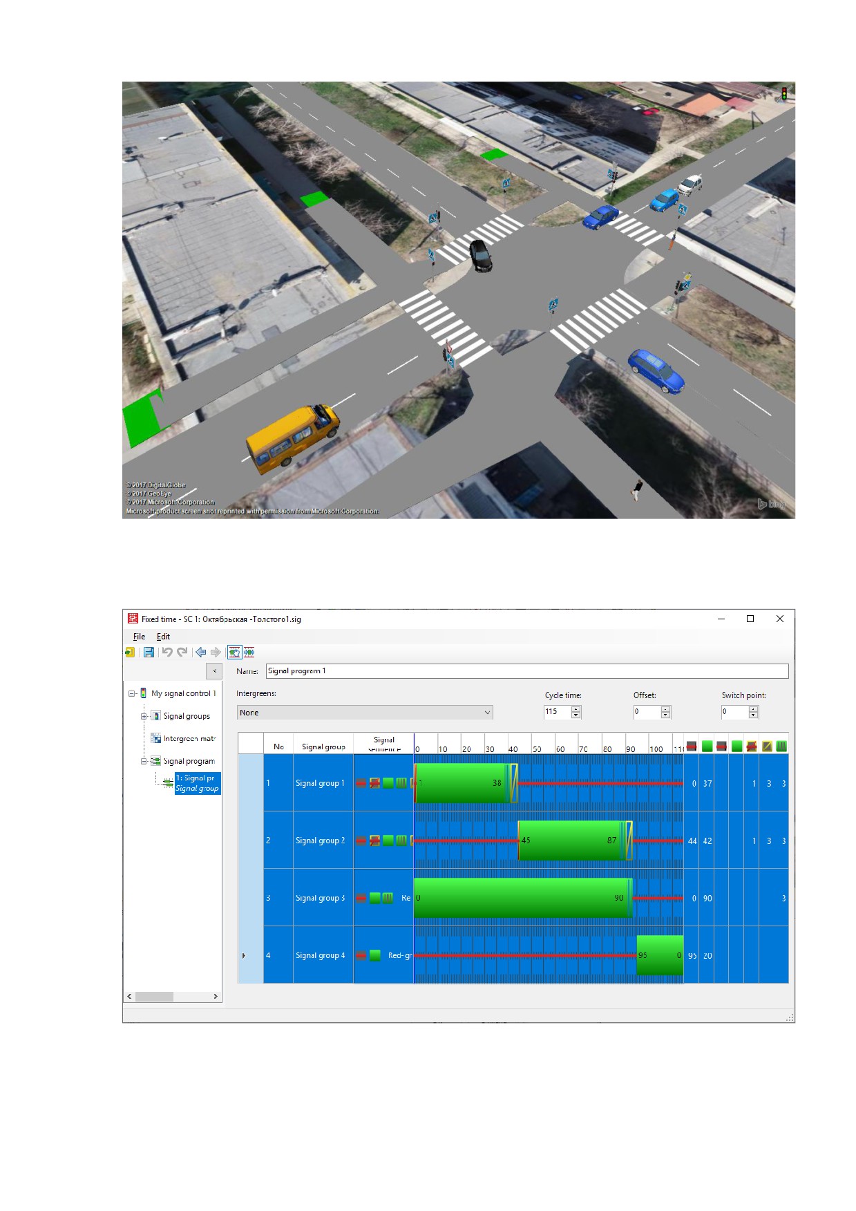Increase Cycle time with the up arrow
This screenshot has width=856, height=1211.
coord(576,708)
